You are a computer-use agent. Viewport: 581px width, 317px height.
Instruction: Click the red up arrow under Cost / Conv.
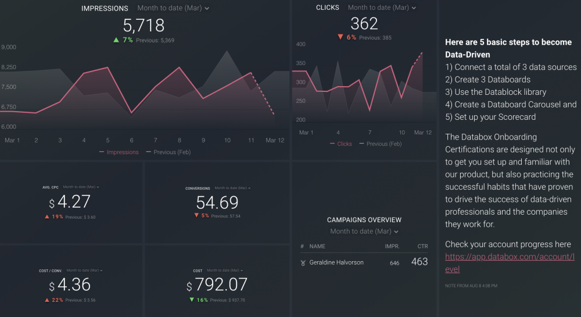[x=46, y=300]
